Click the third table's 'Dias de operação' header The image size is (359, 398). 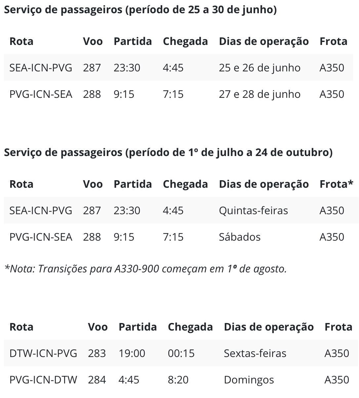click(x=269, y=327)
